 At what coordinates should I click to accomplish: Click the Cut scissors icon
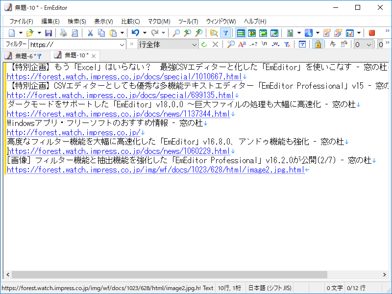click(90, 33)
